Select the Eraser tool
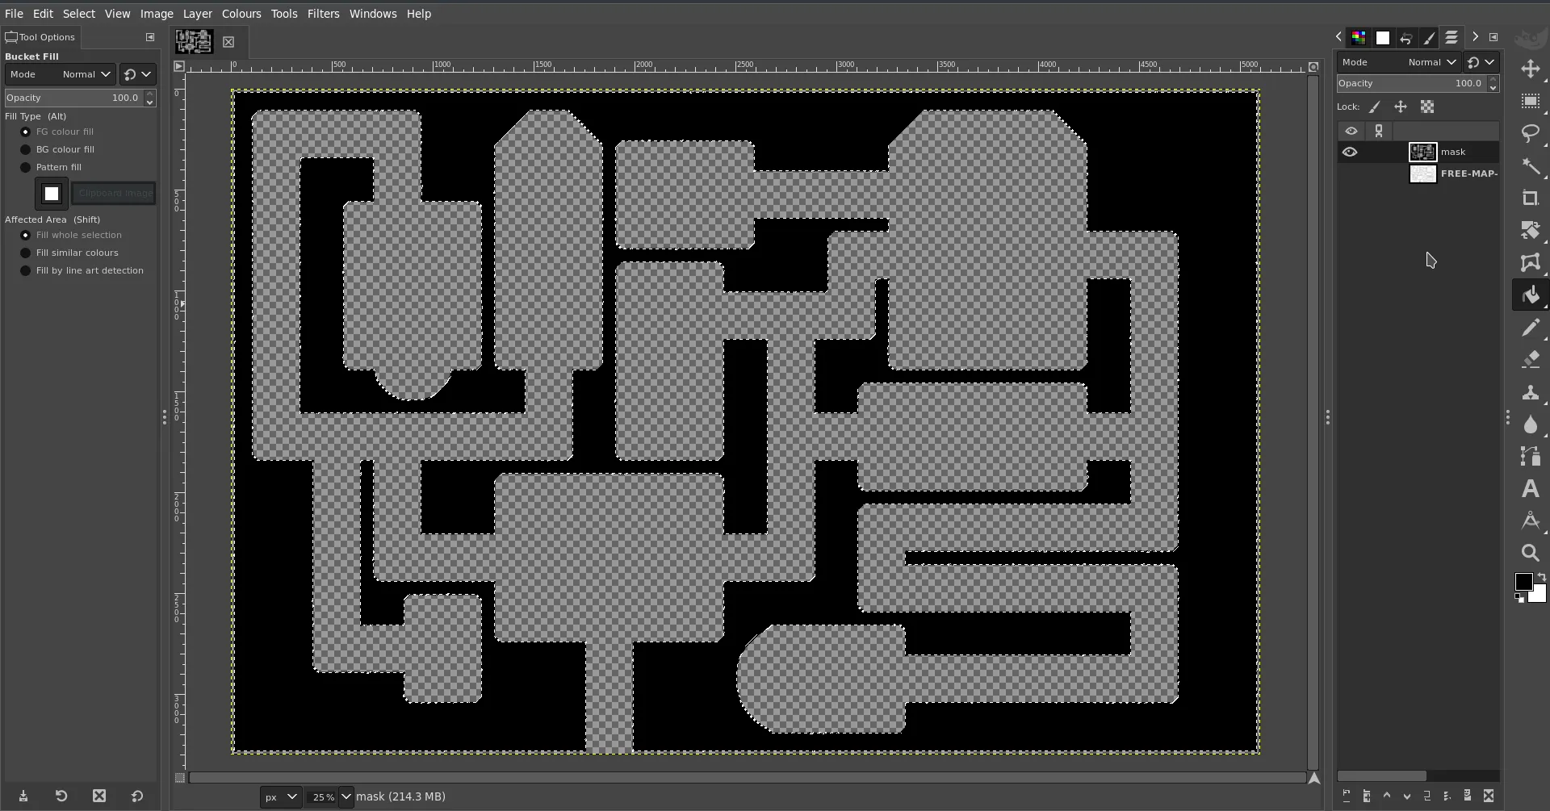Screen dimensions: 1550x811 click(1530, 360)
